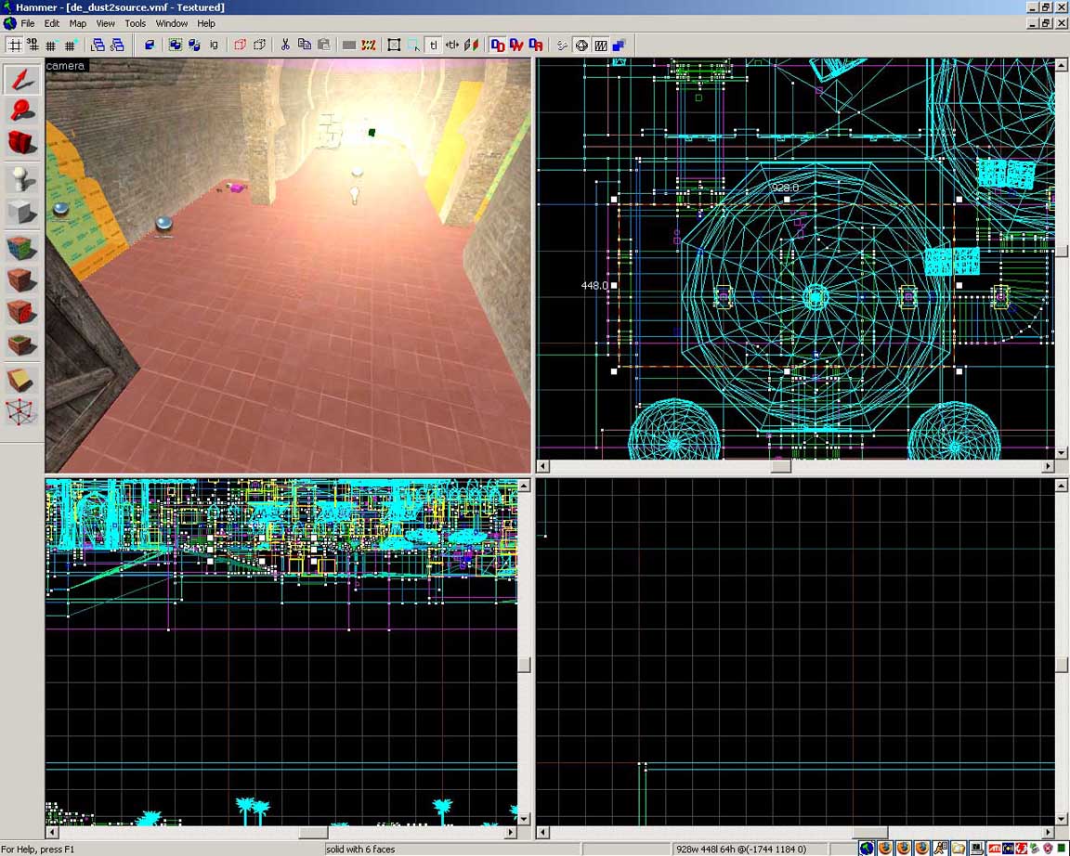Select the red arrow Selection tool
This screenshot has height=856, width=1070.
coord(22,80)
